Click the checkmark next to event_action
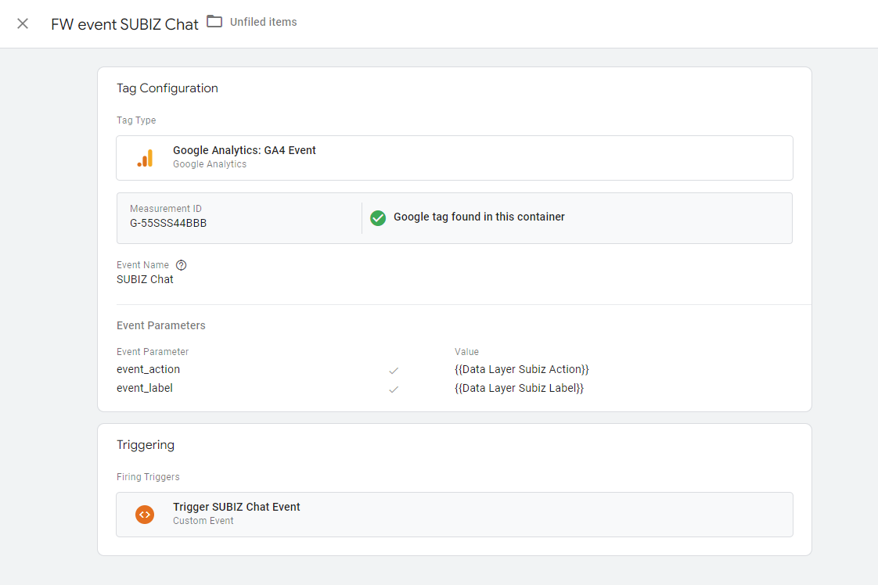This screenshot has height=585, width=878. pyautogui.click(x=394, y=370)
